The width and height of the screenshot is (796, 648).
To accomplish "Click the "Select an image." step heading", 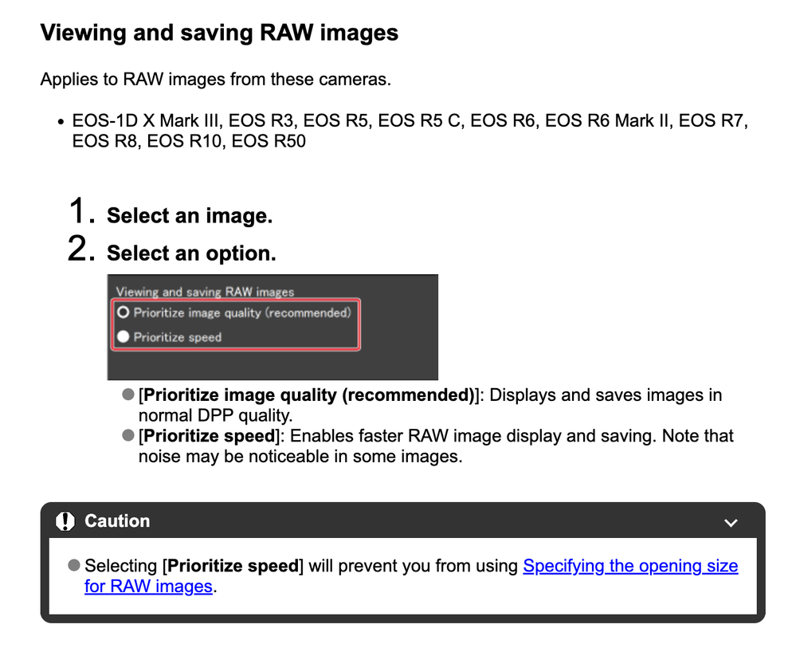I will pos(190,216).
